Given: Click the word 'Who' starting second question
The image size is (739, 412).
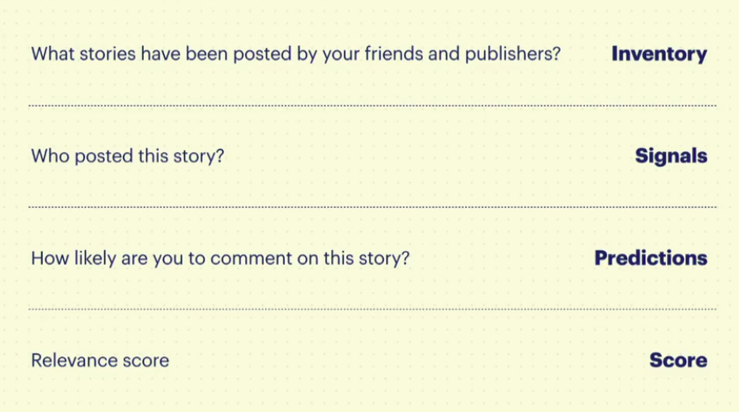Looking at the screenshot, I should click(50, 156).
